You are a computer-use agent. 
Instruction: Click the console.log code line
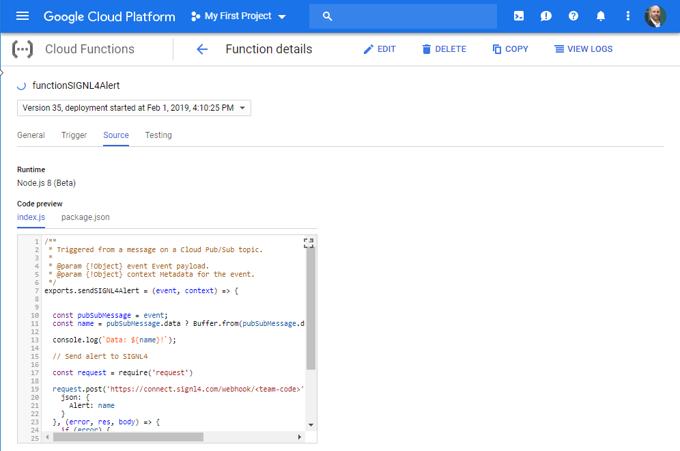115,340
